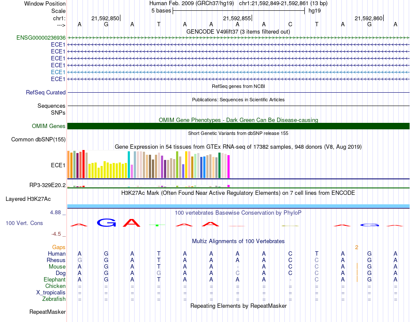Click the Scale label
410x322 pixels.
click(58, 11)
